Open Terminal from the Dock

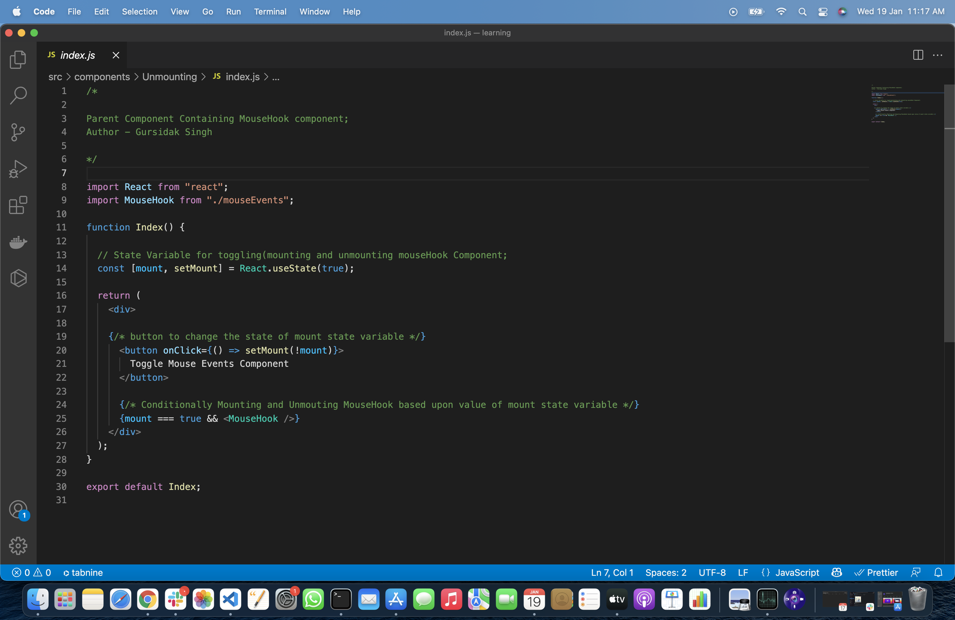(341, 599)
